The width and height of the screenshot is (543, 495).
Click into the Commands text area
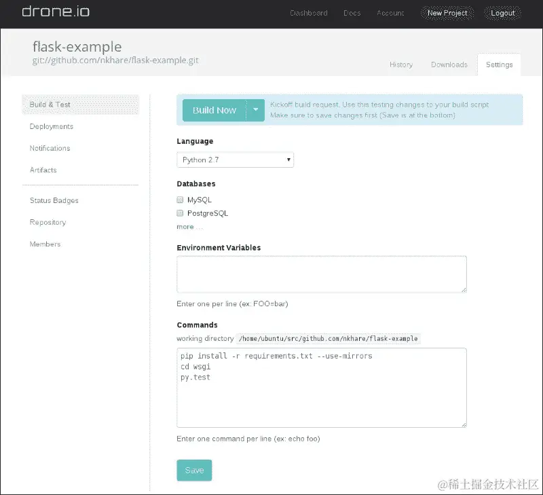tap(322, 388)
